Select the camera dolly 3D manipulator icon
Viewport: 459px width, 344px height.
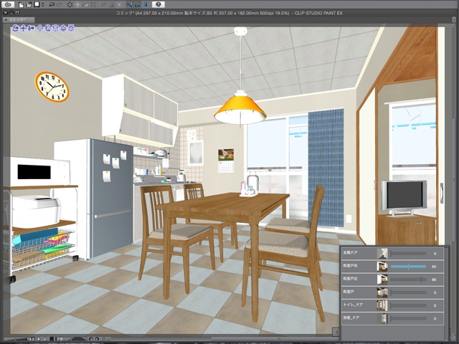click(32, 28)
